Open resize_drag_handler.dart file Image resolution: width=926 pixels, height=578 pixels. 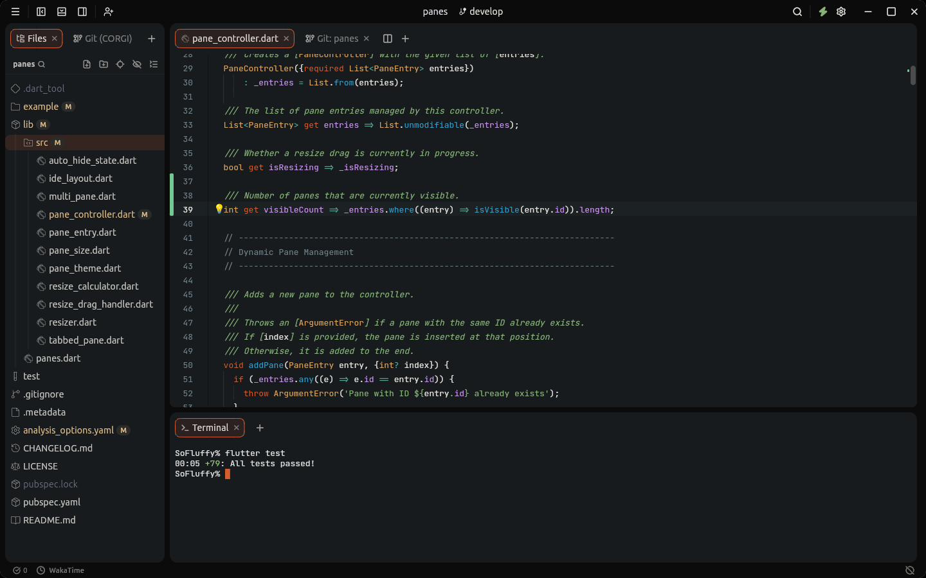click(x=85, y=304)
